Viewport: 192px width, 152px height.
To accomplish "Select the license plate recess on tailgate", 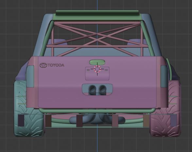I will click(x=97, y=73).
